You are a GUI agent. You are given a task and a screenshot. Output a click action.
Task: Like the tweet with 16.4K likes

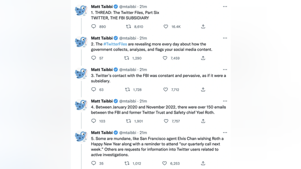[x=166, y=27]
